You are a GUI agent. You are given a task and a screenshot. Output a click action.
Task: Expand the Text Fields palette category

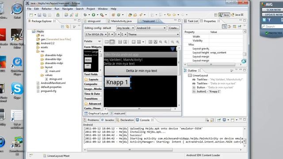92,74
